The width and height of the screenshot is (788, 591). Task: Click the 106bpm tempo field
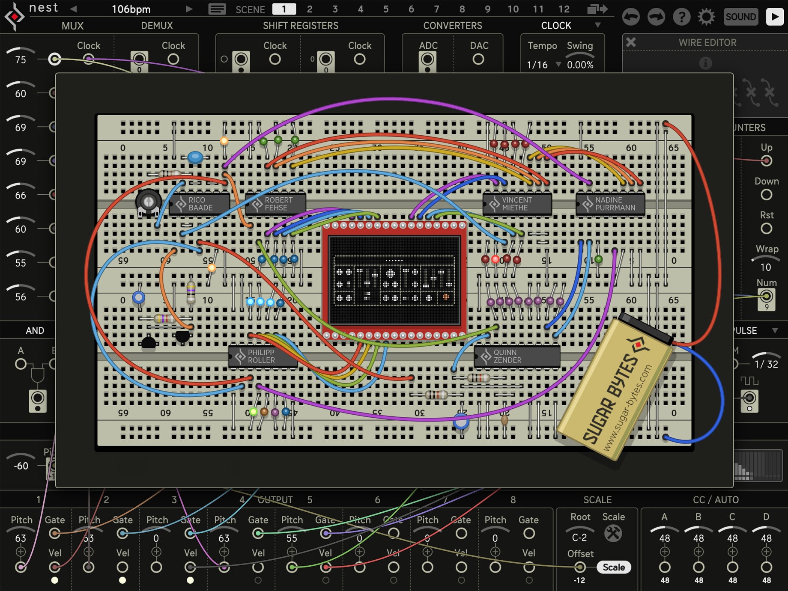click(x=131, y=9)
